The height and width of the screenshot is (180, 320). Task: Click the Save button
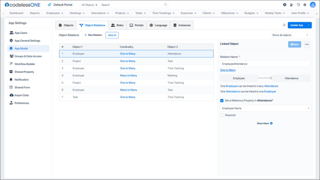tap(294, 44)
